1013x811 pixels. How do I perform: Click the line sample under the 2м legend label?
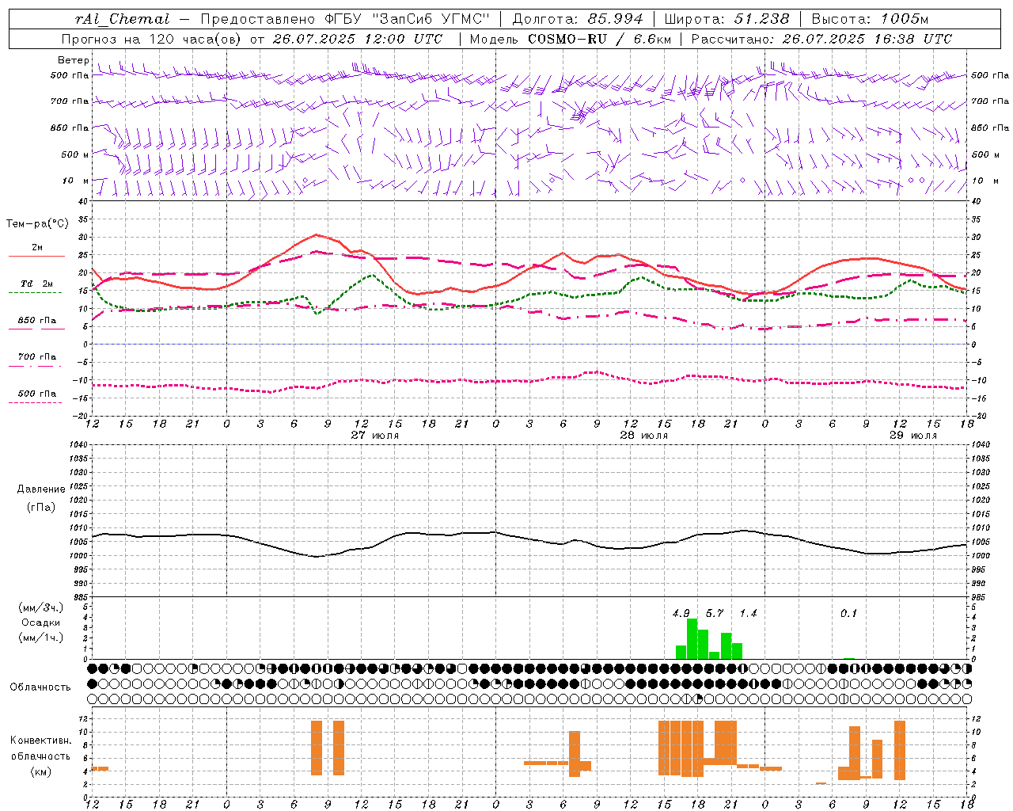point(36,257)
